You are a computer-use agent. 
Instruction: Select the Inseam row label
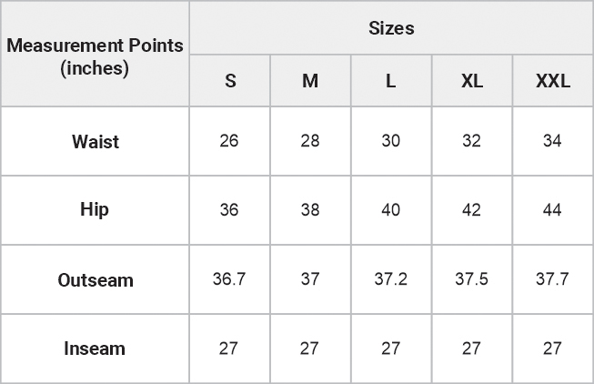(x=95, y=349)
